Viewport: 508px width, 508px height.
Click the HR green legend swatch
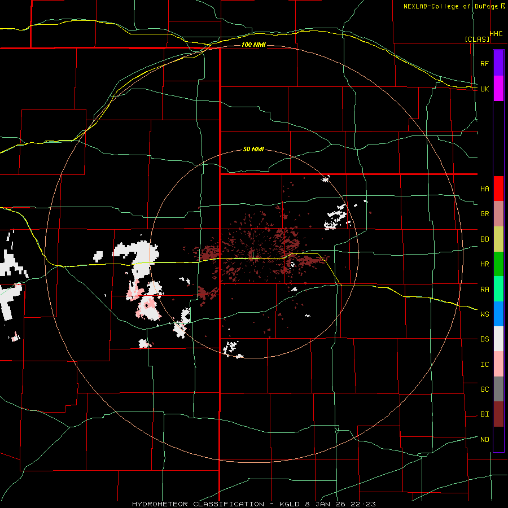point(498,264)
